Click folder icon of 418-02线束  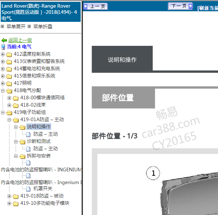[16, 105]
